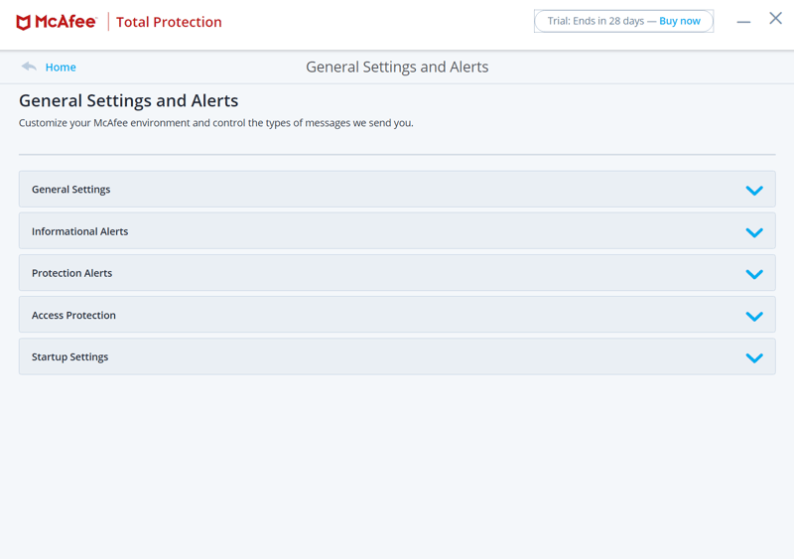The height and width of the screenshot is (559, 794).
Task: Expand Protection Alerts using its chevron
Action: [754, 274]
